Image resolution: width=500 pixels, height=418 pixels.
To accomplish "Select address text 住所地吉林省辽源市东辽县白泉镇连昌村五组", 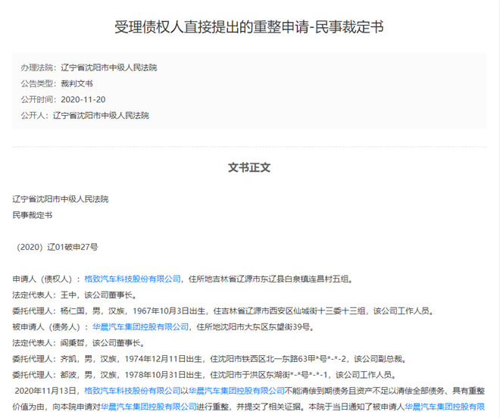I will [269, 279].
